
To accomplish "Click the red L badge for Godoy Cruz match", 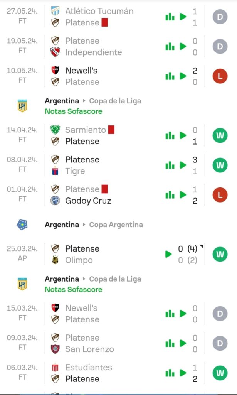I will pyautogui.click(x=220, y=195).
